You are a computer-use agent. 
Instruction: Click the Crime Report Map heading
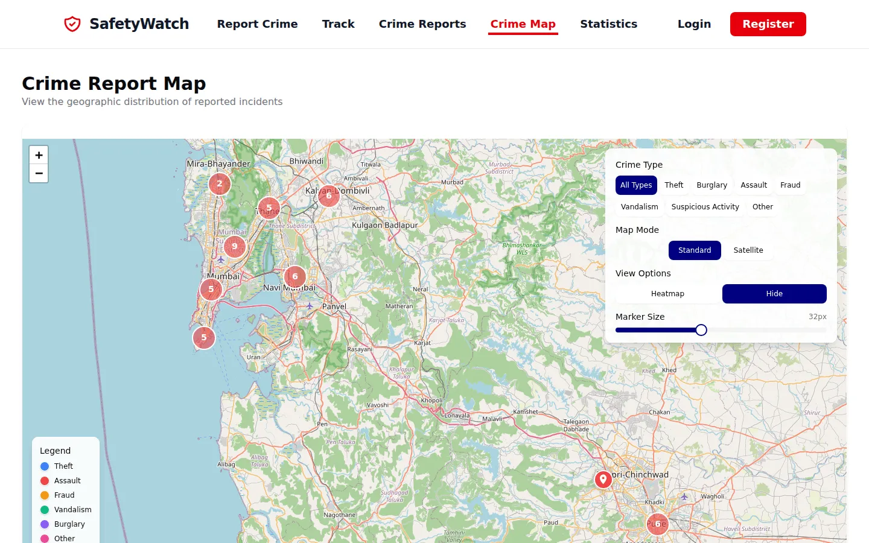pos(114,83)
